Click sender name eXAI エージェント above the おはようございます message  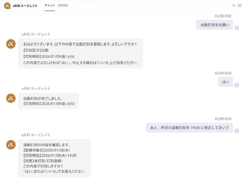(36, 34)
